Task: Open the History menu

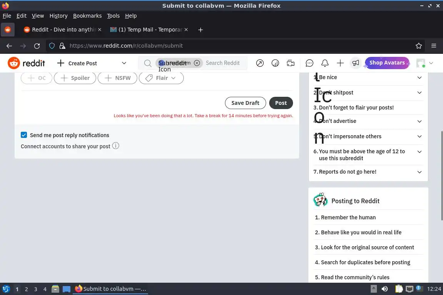Action: tap(58, 16)
